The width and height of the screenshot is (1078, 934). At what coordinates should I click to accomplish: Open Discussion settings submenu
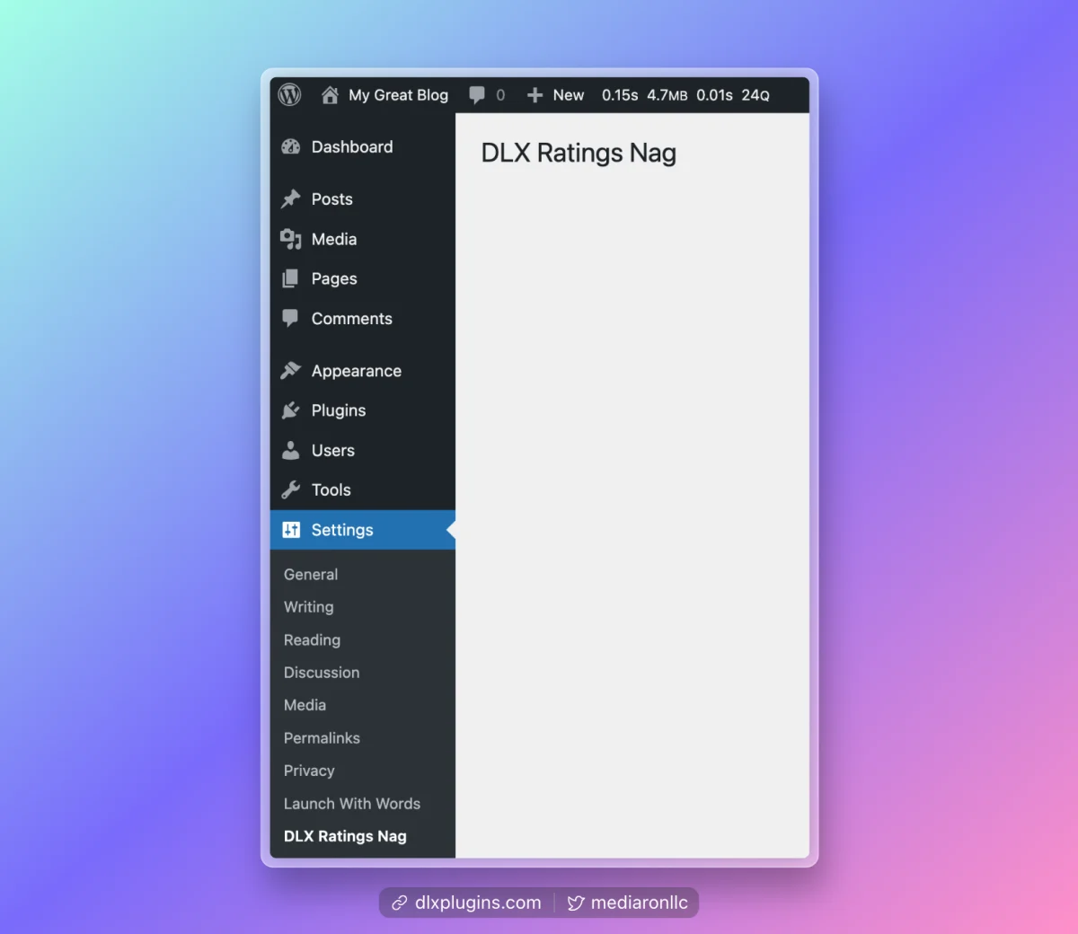(x=322, y=673)
